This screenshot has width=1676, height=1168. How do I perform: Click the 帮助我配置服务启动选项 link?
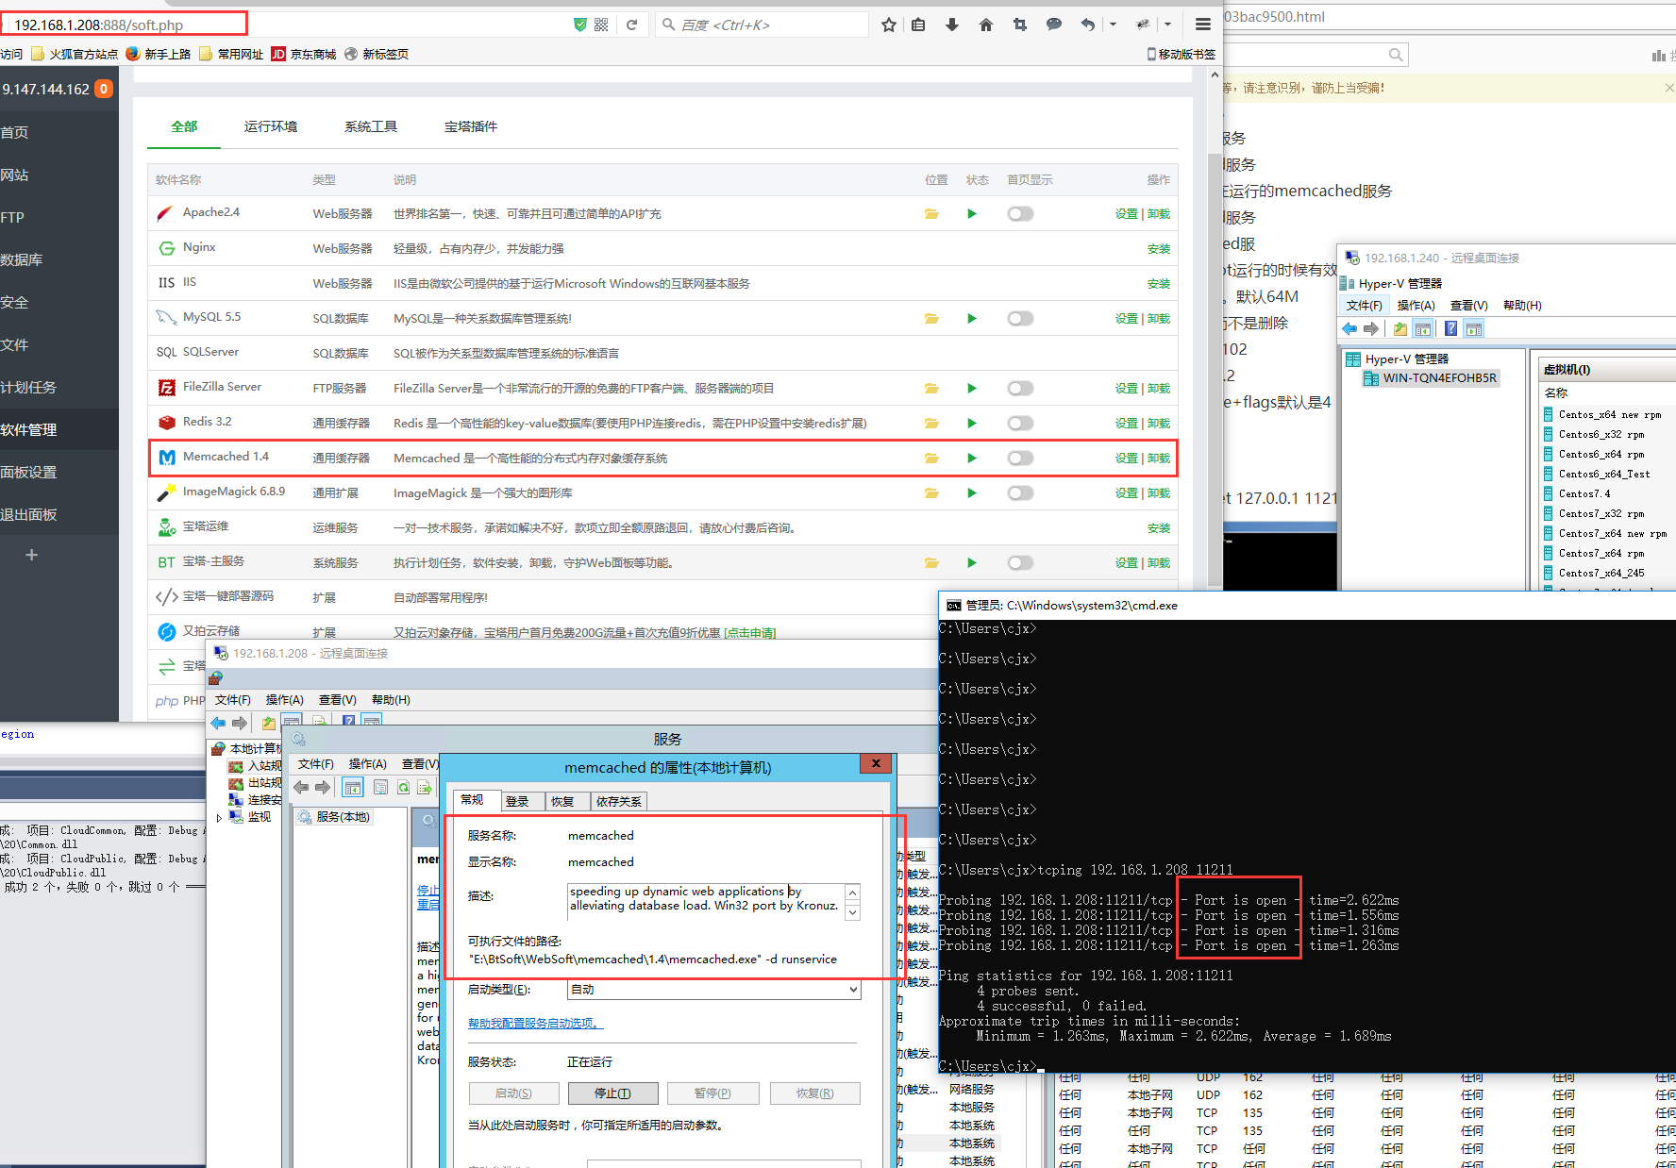(535, 1024)
